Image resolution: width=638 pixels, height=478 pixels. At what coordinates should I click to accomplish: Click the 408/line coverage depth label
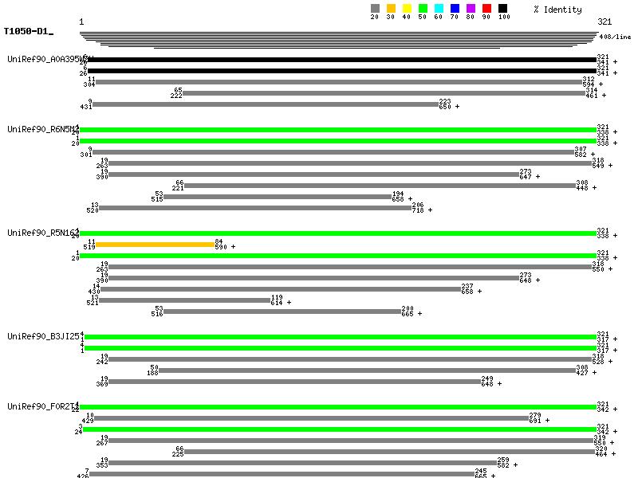click(615, 37)
